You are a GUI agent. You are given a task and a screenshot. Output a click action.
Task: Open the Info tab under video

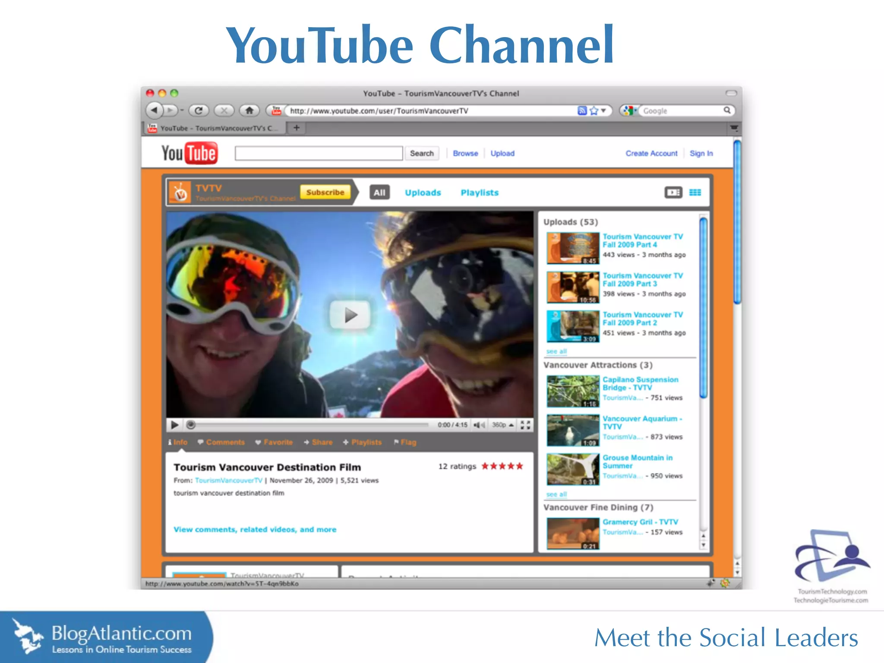pyautogui.click(x=178, y=442)
